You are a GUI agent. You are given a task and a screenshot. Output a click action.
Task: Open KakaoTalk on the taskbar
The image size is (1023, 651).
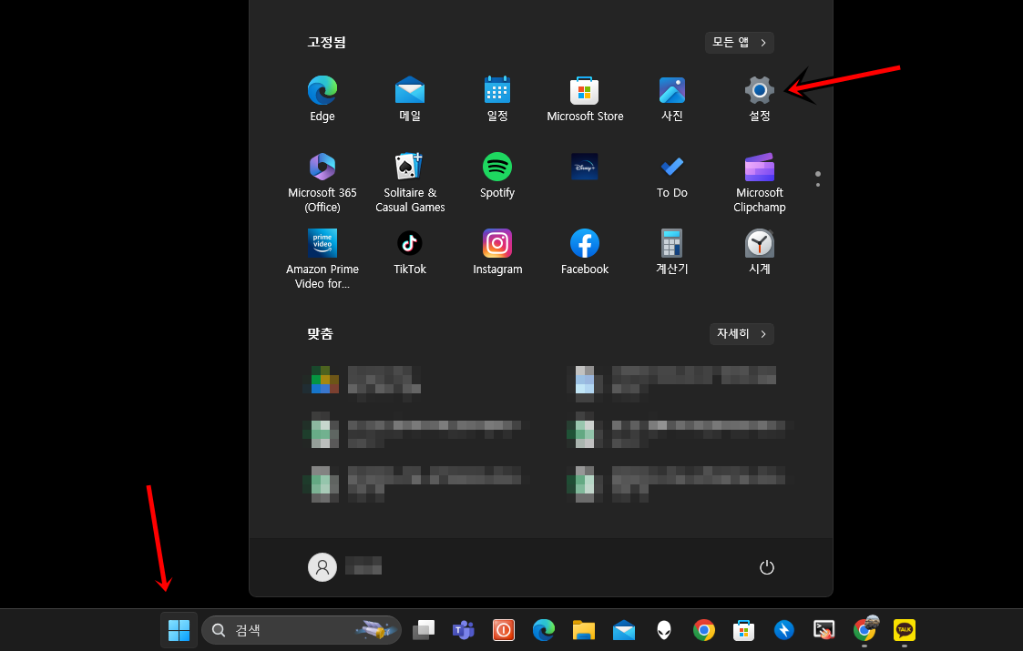(905, 630)
